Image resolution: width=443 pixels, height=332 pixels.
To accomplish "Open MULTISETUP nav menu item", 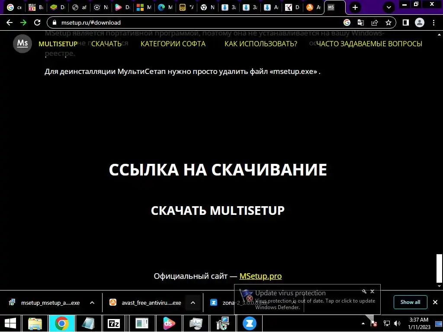I will click(x=58, y=44).
